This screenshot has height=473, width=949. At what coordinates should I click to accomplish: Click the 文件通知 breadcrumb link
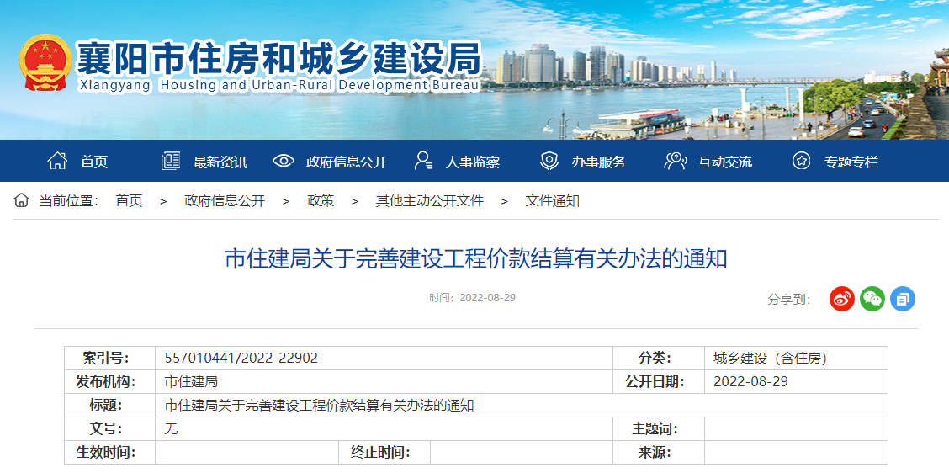552,200
